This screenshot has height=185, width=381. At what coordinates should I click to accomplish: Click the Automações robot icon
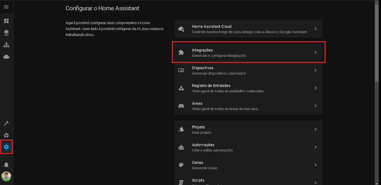[181, 147]
